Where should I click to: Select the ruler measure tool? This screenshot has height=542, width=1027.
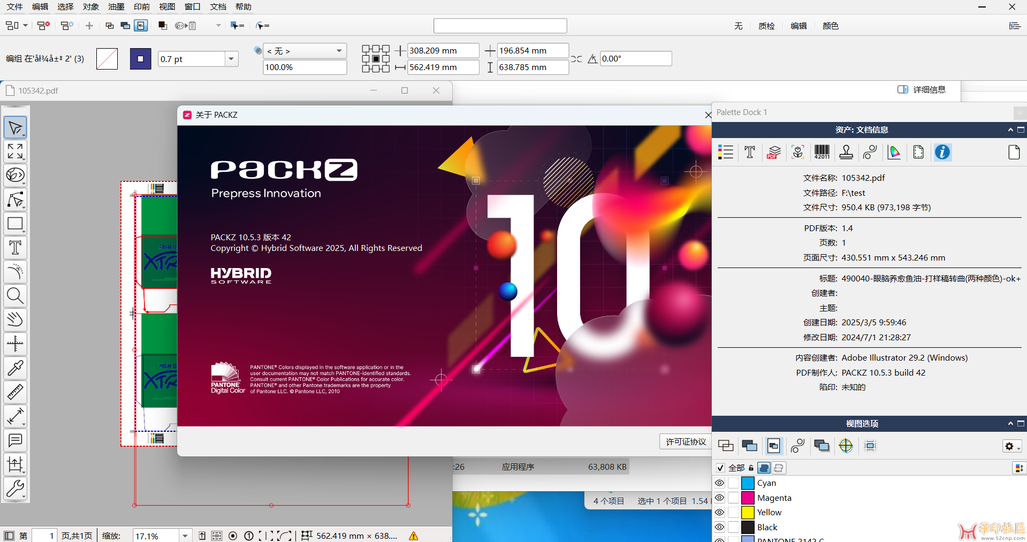(15, 392)
